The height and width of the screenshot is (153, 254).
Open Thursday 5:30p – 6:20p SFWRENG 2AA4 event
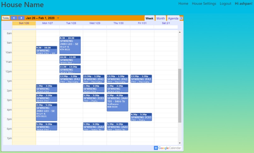[x=118, y=127]
